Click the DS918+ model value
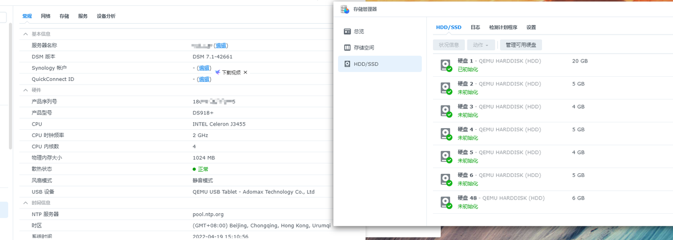Viewport: 673px width, 240px height. pyautogui.click(x=203, y=113)
